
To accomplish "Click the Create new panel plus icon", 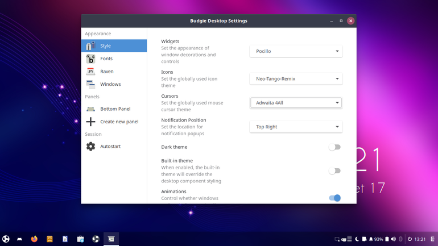I will 90,122.
